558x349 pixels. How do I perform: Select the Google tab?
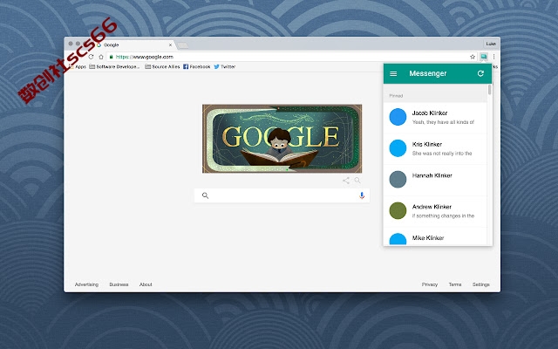[x=134, y=44]
